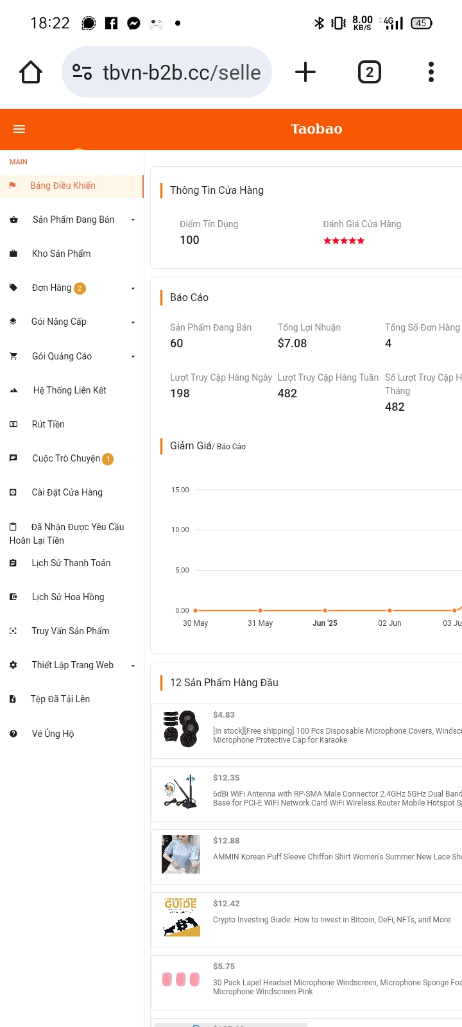
Task: Tap the browser home icon
Action: tap(31, 73)
